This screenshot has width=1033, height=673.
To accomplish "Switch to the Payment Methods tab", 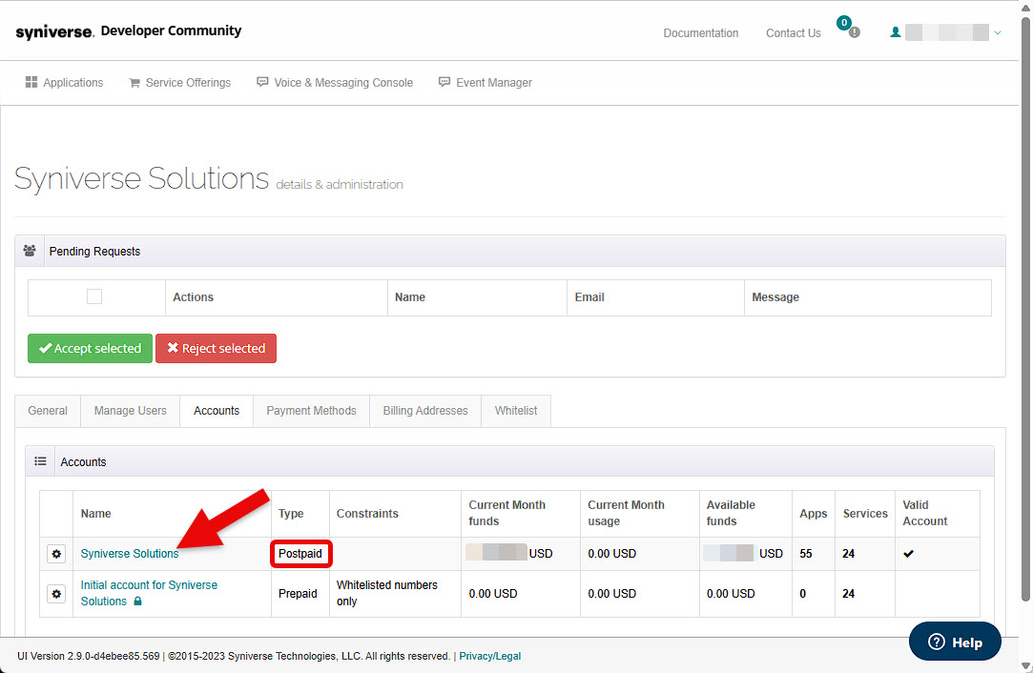I will tap(311, 411).
